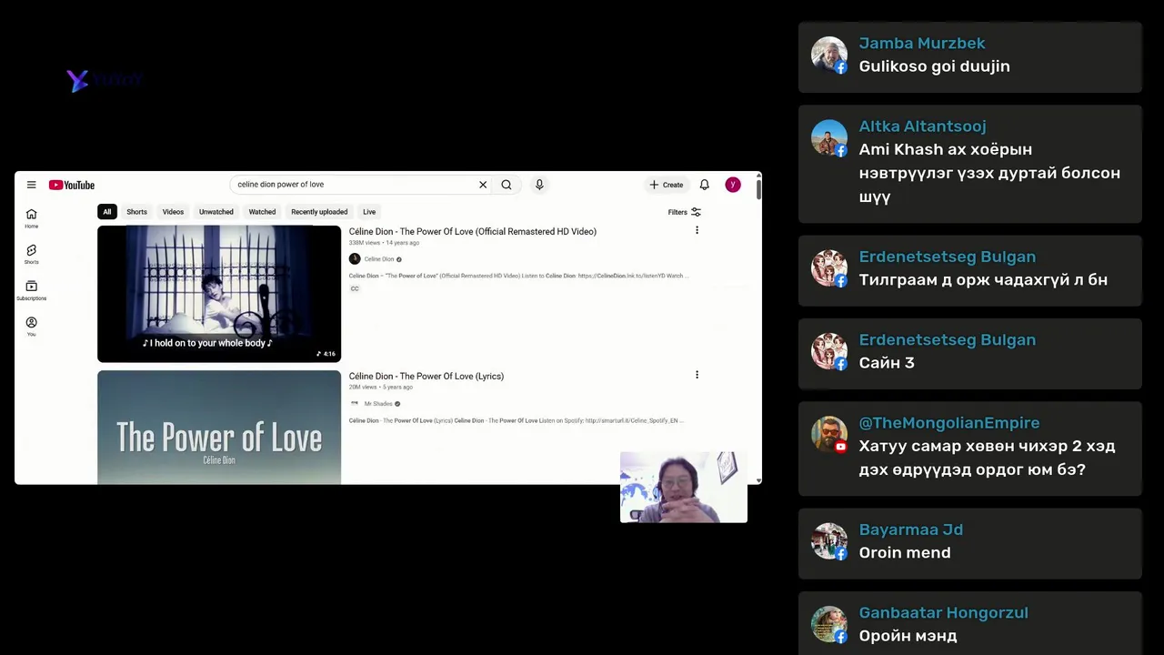The image size is (1164, 655).
Task: Click '338M views • 14 years ago' text
Action: pos(384,243)
